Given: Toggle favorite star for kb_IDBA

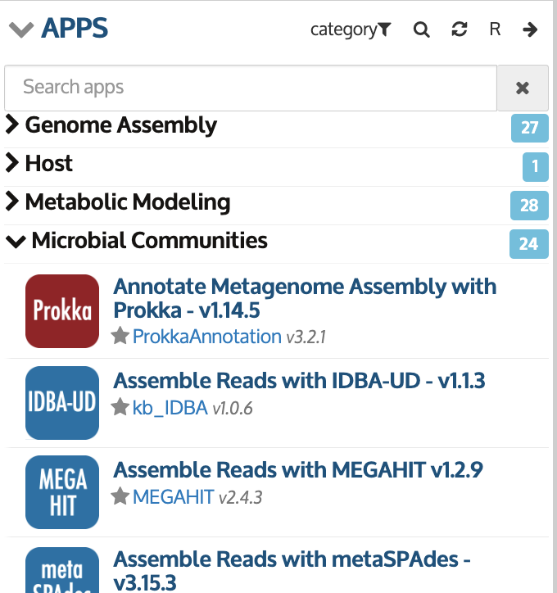Looking at the screenshot, I should (x=120, y=407).
